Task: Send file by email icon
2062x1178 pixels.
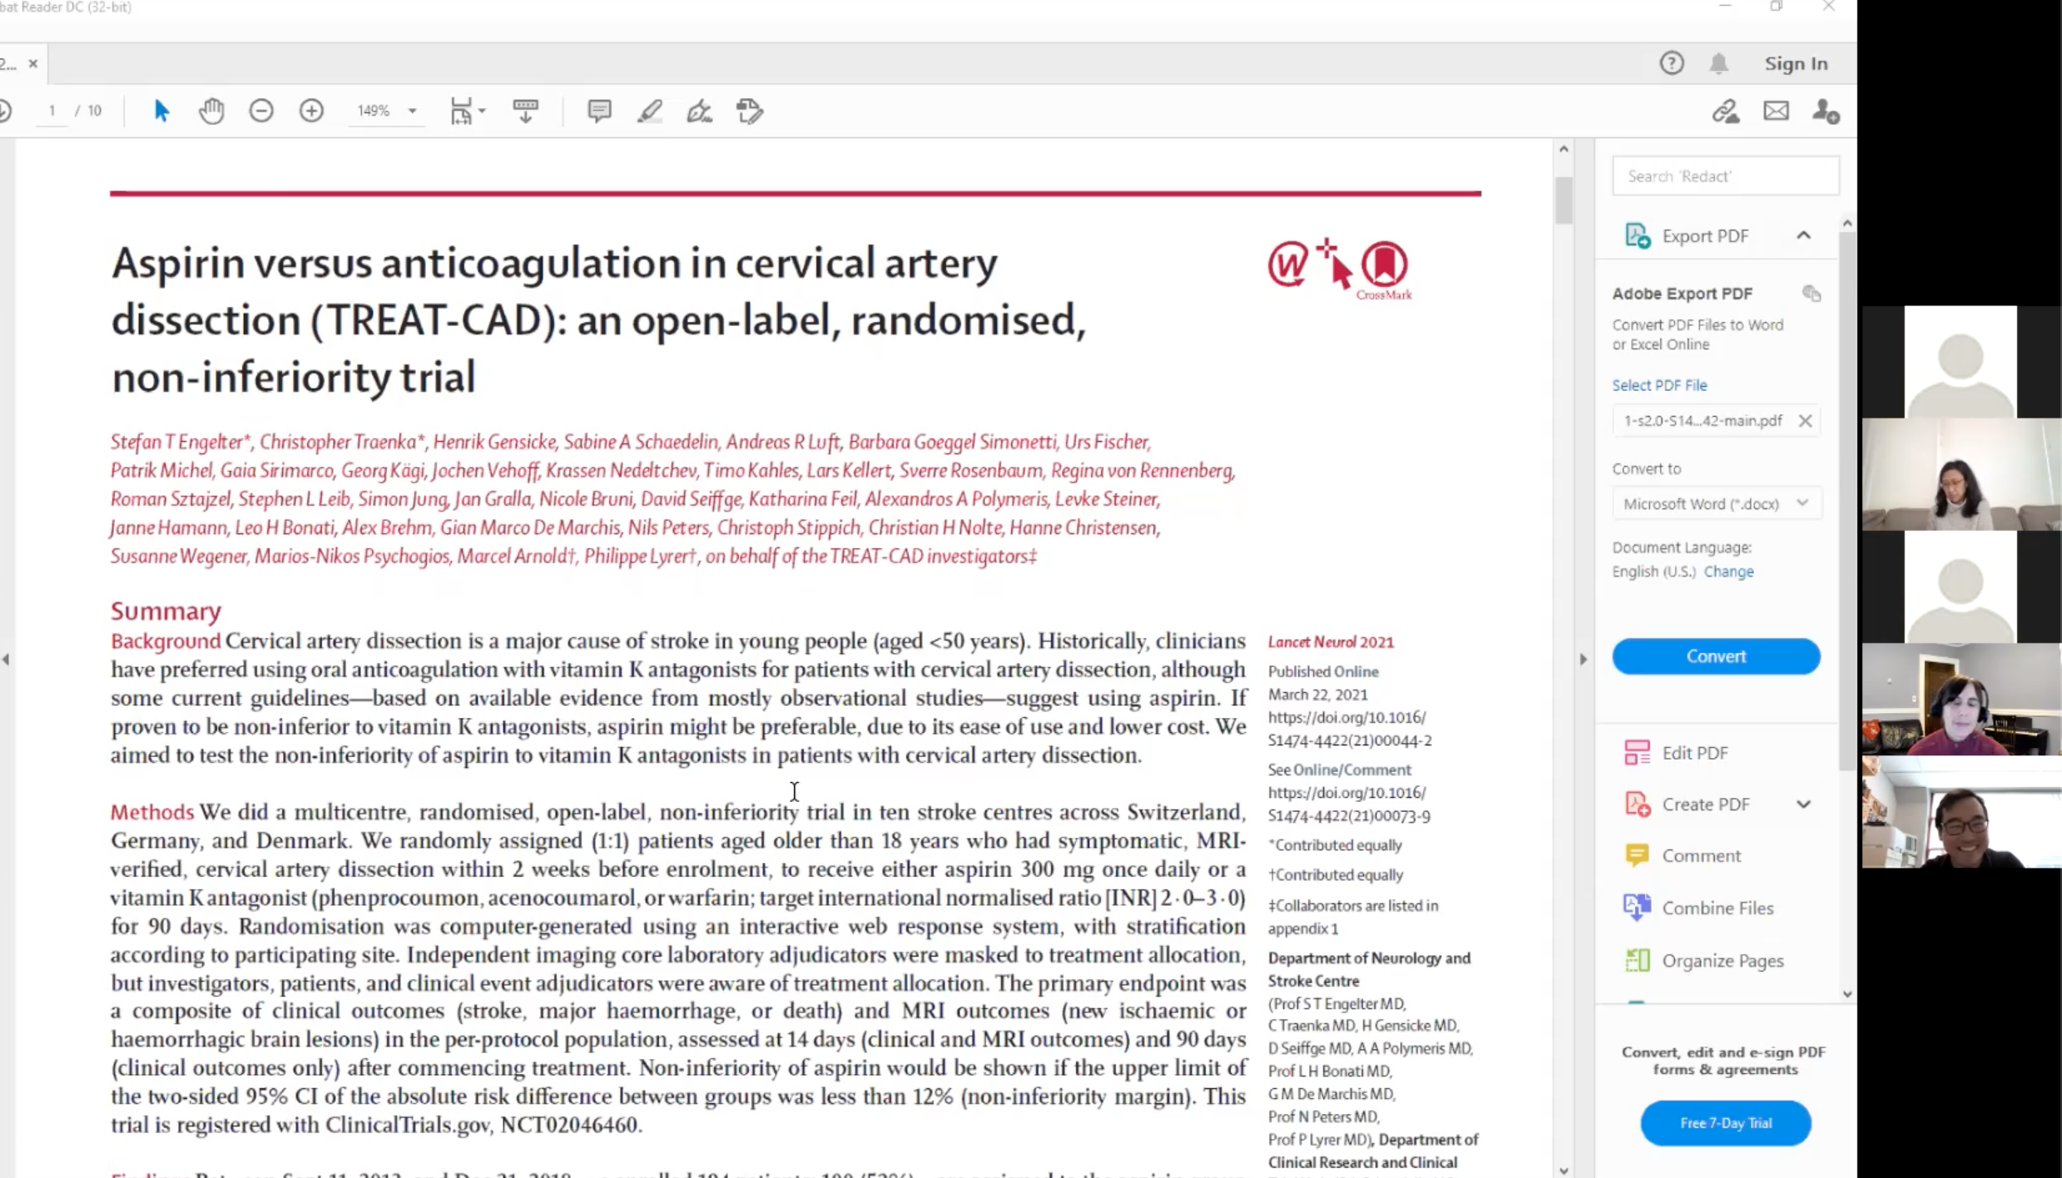Action: click(1776, 111)
